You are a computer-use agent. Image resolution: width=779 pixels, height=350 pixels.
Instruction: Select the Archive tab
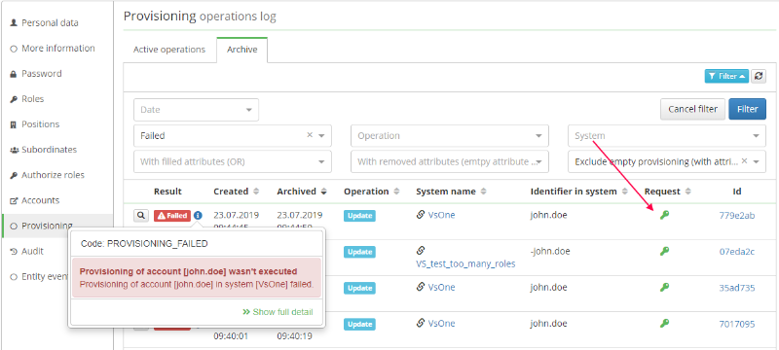coord(241,50)
